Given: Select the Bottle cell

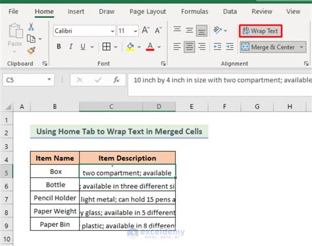Looking at the screenshot, I should click(55, 184).
